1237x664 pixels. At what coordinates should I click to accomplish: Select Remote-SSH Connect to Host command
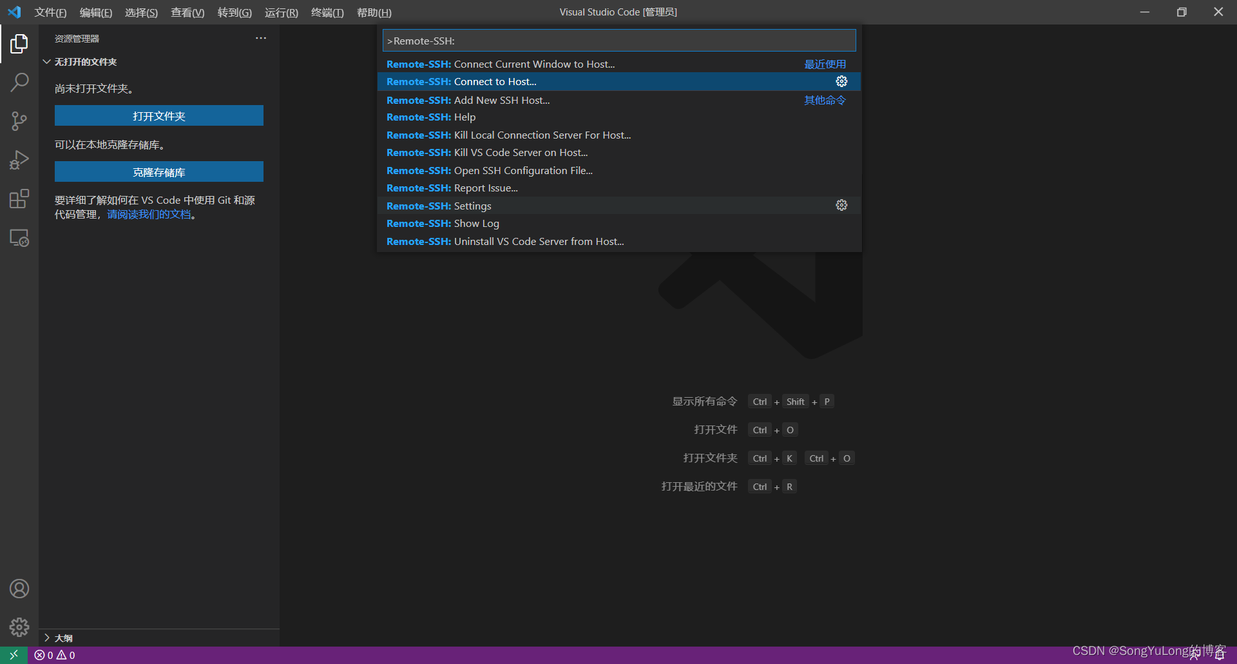tap(619, 81)
